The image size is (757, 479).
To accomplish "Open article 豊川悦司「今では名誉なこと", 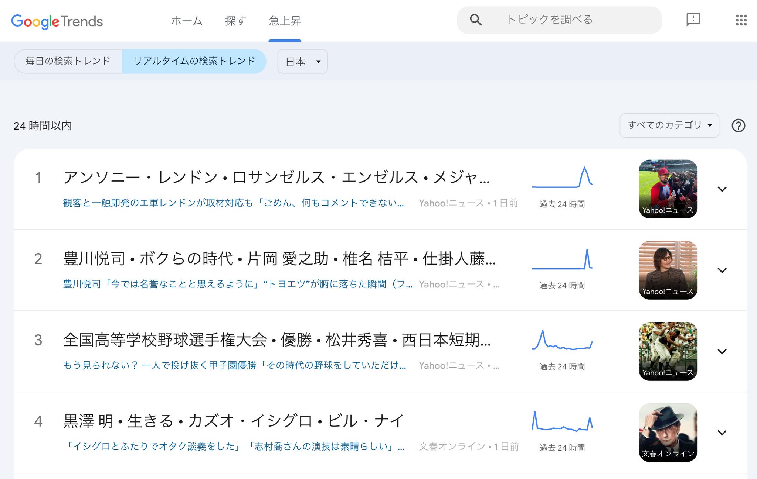I will (238, 284).
